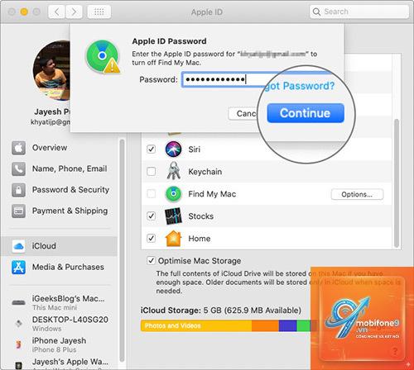The height and width of the screenshot is (370, 414).
Task: Toggle Optimise Mac Storage checkbox
Action: [151, 260]
